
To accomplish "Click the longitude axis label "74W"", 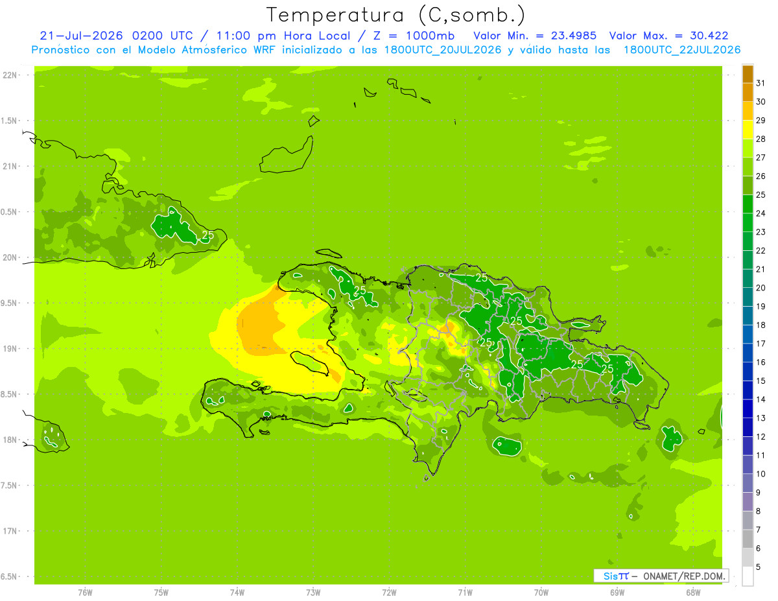I will (x=237, y=593).
